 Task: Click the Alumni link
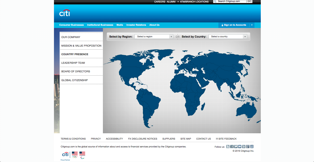tap(171, 2)
